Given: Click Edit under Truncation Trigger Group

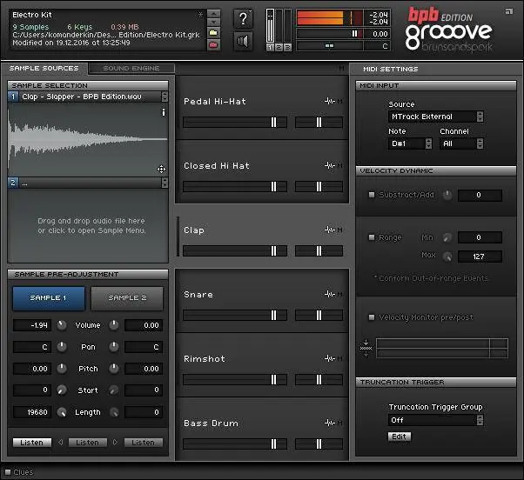Looking at the screenshot, I should click(x=400, y=437).
